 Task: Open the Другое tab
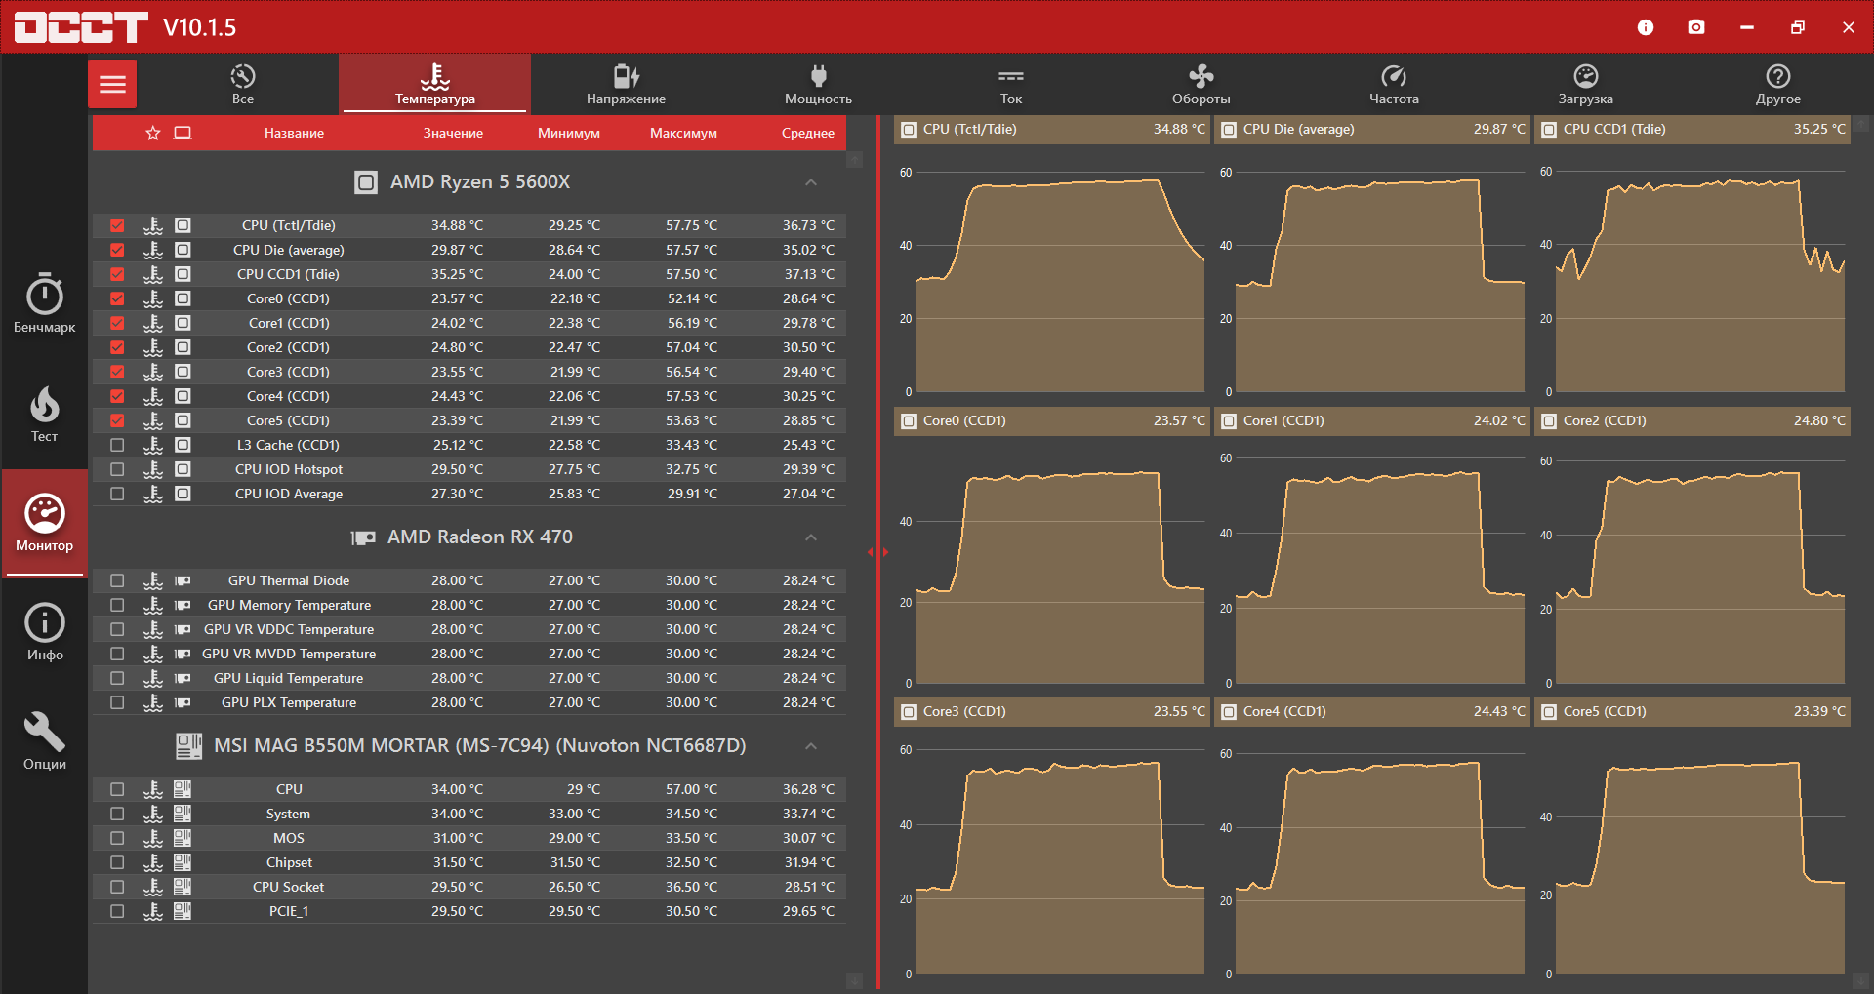coord(1777,84)
